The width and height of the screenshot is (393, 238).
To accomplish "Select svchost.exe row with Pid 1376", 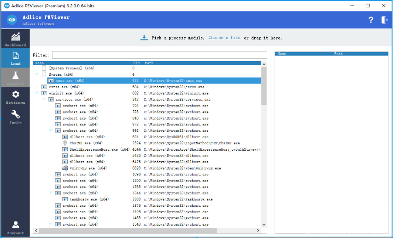I will coord(147,205).
